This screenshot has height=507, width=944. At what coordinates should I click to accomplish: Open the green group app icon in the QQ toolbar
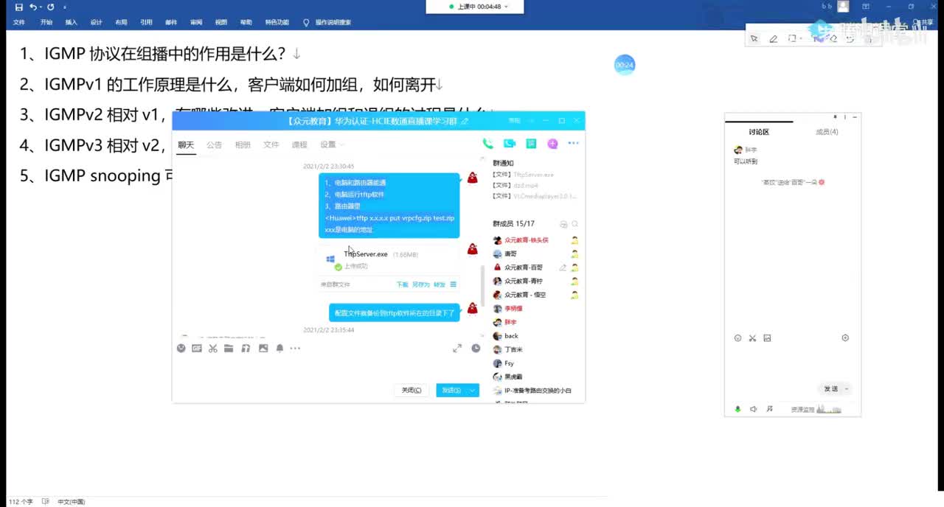click(531, 144)
